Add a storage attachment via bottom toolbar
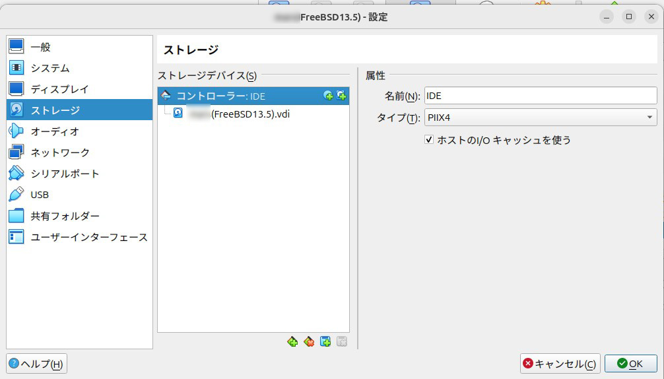This screenshot has width=664, height=379. point(325,341)
